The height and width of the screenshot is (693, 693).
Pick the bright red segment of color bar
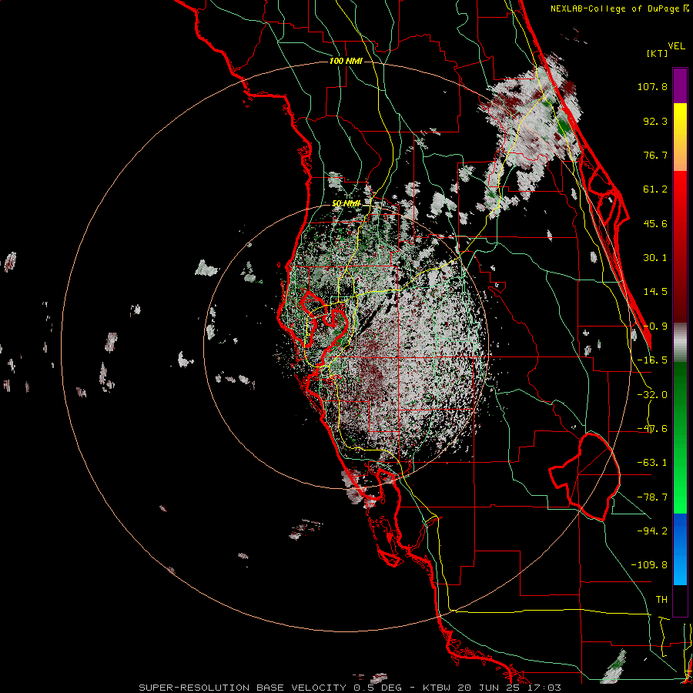[x=680, y=190]
